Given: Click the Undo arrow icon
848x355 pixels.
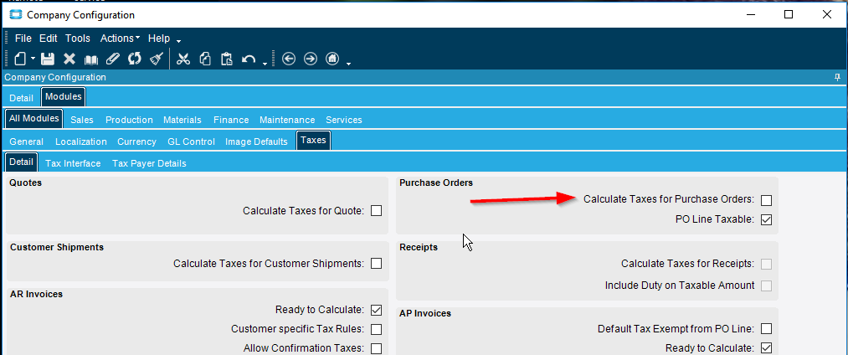Looking at the screenshot, I should [x=249, y=59].
